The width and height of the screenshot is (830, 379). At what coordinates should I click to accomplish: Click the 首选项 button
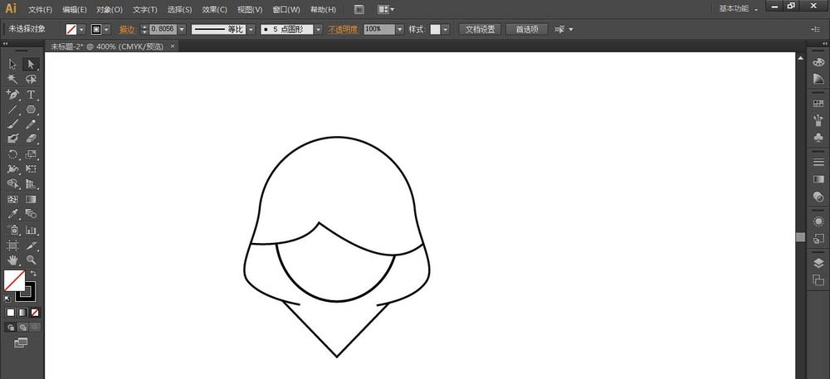pyautogui.click(x=526, y=29)
